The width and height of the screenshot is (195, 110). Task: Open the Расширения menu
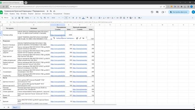(58, 14)
